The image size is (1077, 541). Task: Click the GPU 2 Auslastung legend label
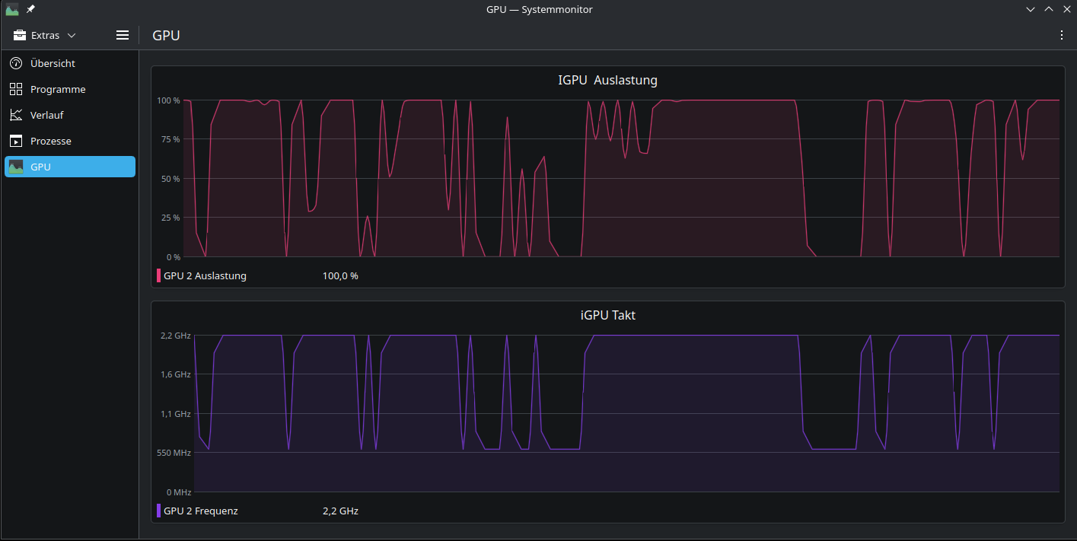205,275
